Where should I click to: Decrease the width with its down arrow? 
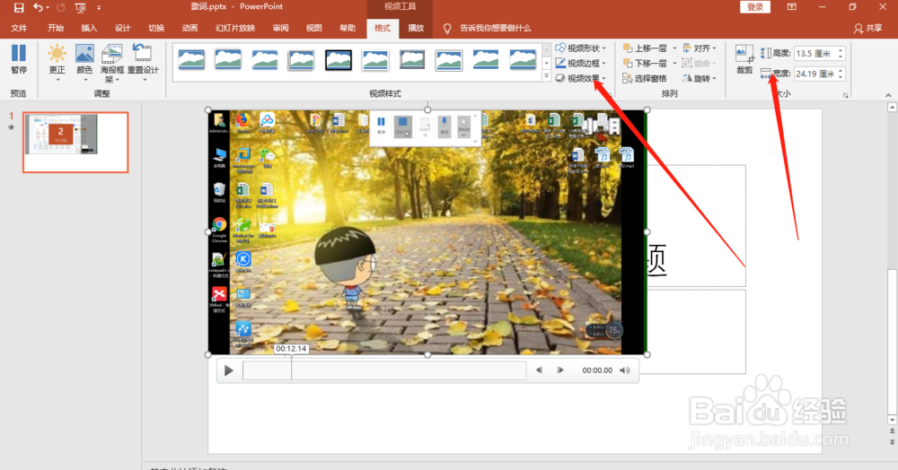click(841, 77)
